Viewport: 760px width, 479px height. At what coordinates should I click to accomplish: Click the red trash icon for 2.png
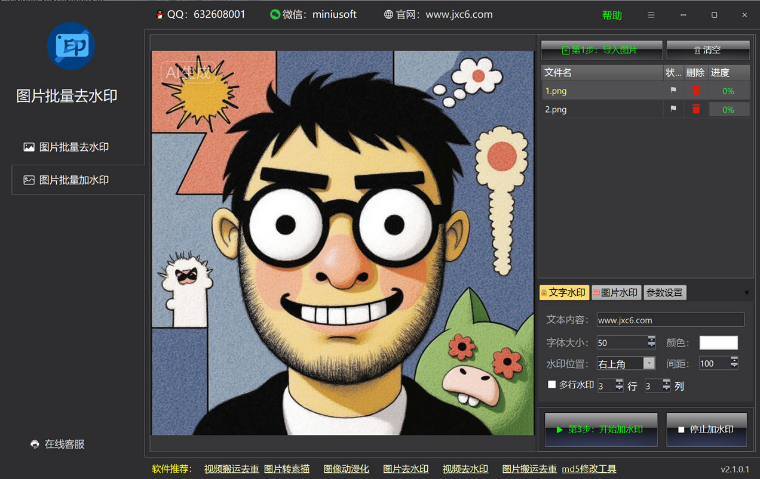click(x=695, y=109)
